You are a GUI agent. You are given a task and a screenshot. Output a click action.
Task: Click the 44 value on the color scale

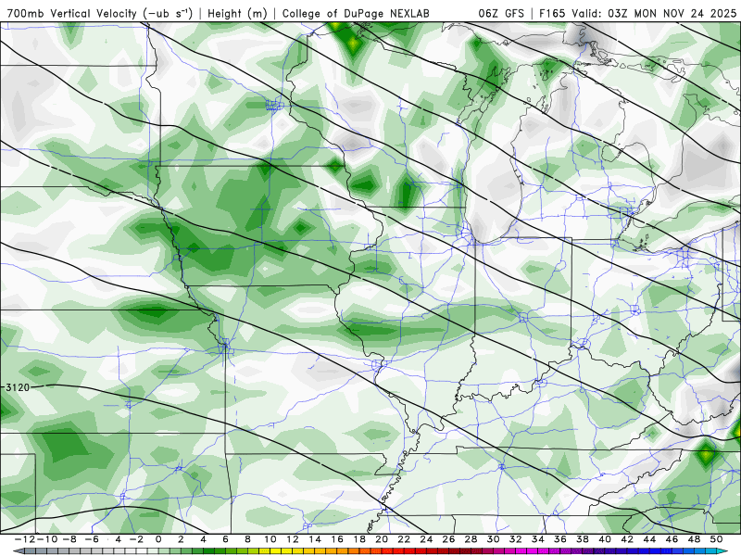649,539
